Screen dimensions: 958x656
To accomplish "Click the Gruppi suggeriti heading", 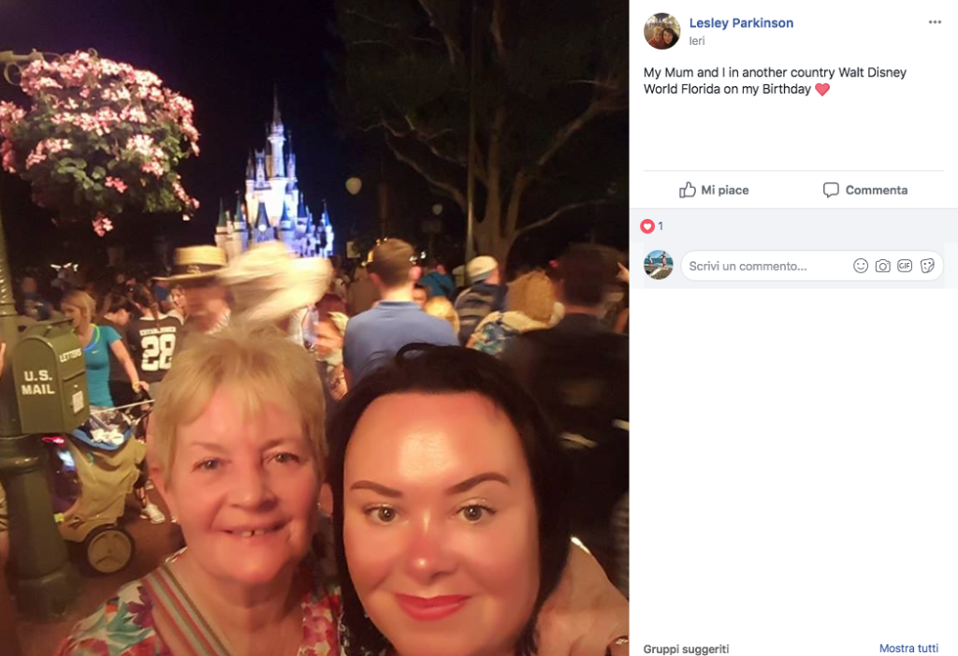I will tap(686, 649).
